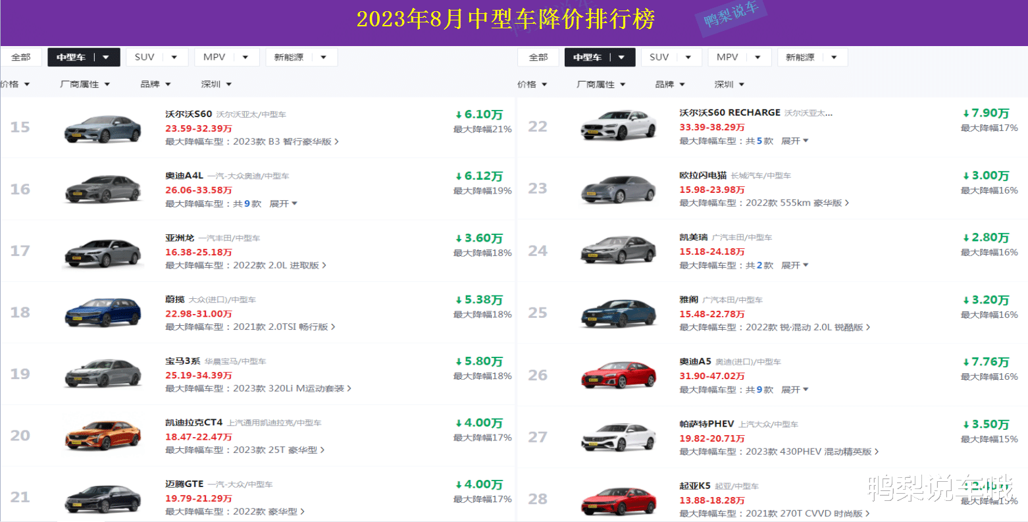The height and width of the screenshot is (522, 1028).
Task: Open the red 起亚K5 car image
Action: 619,500
